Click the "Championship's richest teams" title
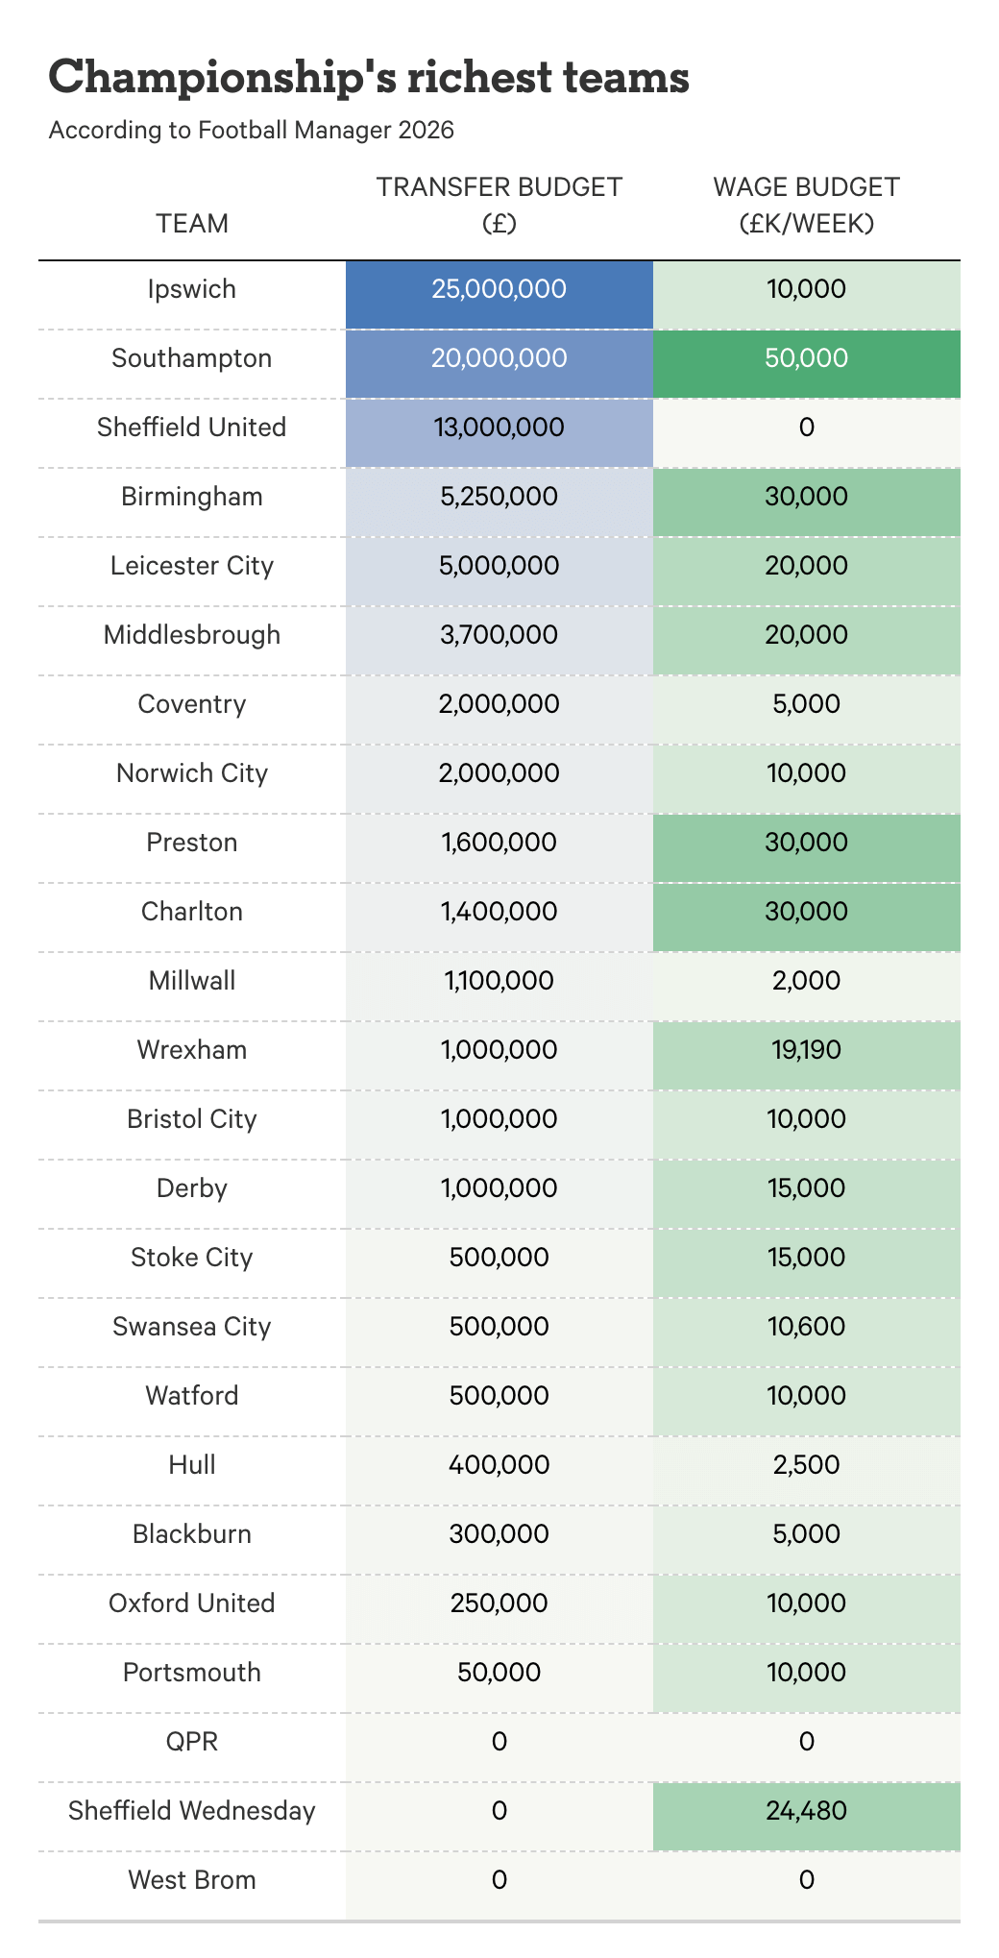The width and height of the screenshot is (999, 1958). (369, 77)
